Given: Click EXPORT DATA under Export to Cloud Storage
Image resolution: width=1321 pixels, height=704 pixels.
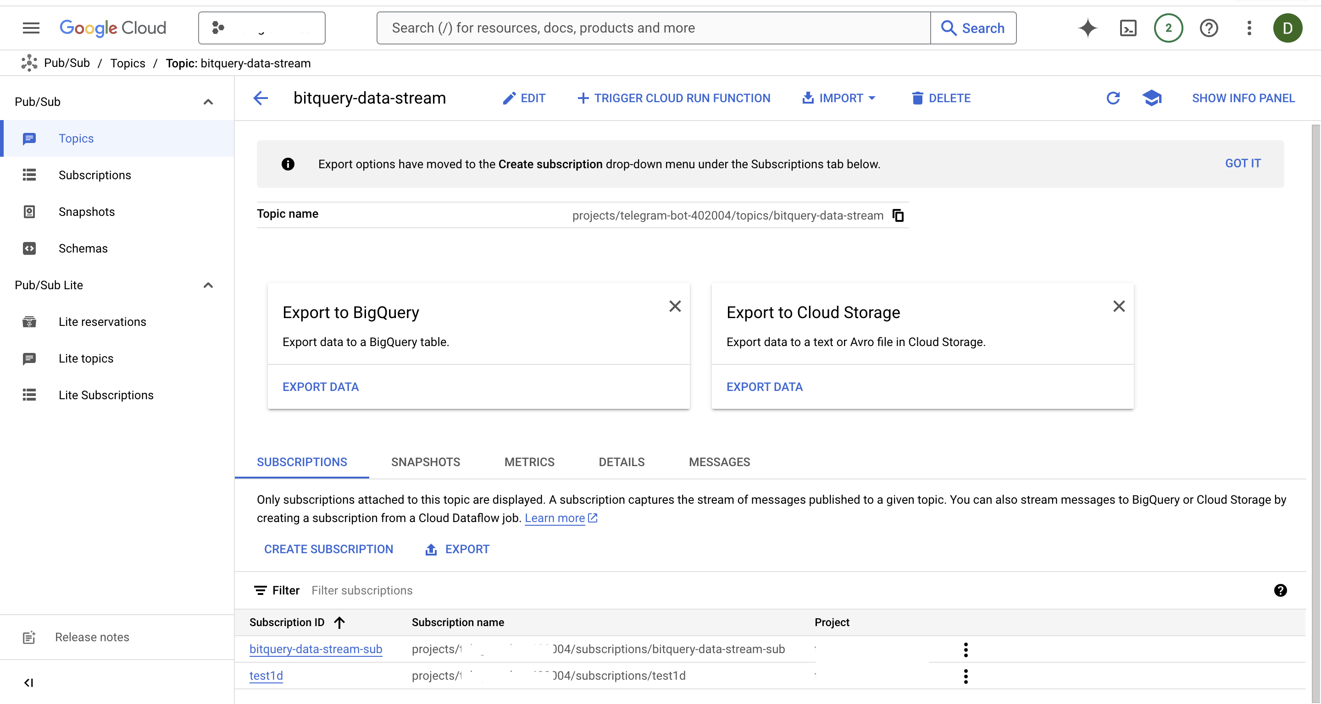Looking at the screenshot, I should [765, 387].
